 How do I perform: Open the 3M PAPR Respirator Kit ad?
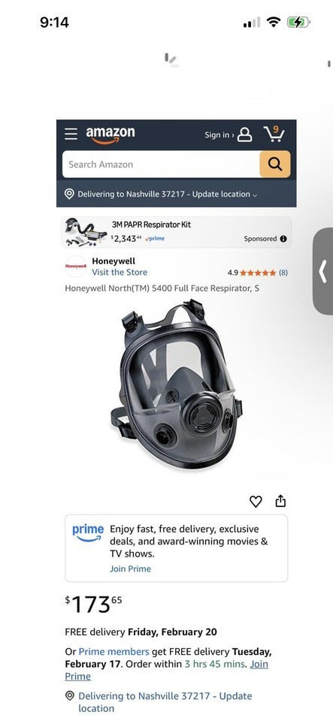(x=176, y=232)
